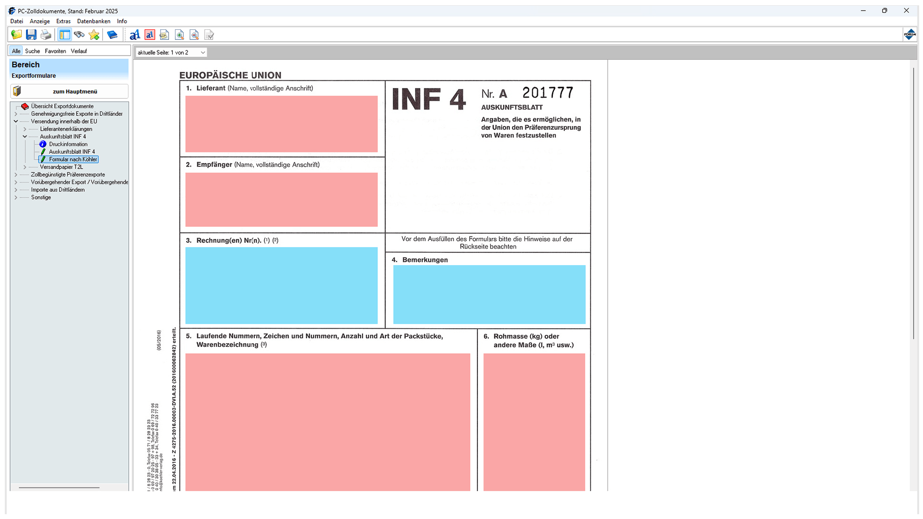Click the document checkmark icon
The height and width of the screenshot is (519, 923).
(209, 35)
